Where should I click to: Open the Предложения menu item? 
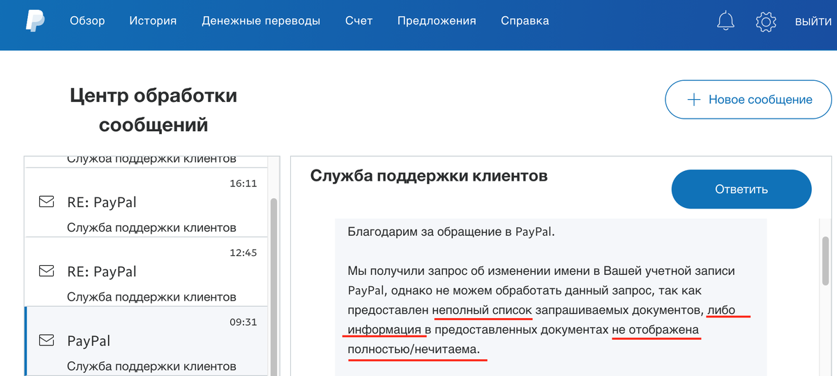click(437, 21)
